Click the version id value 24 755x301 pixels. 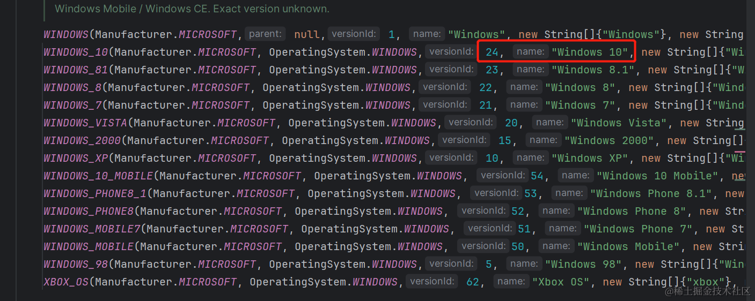(x=492, y=52)
